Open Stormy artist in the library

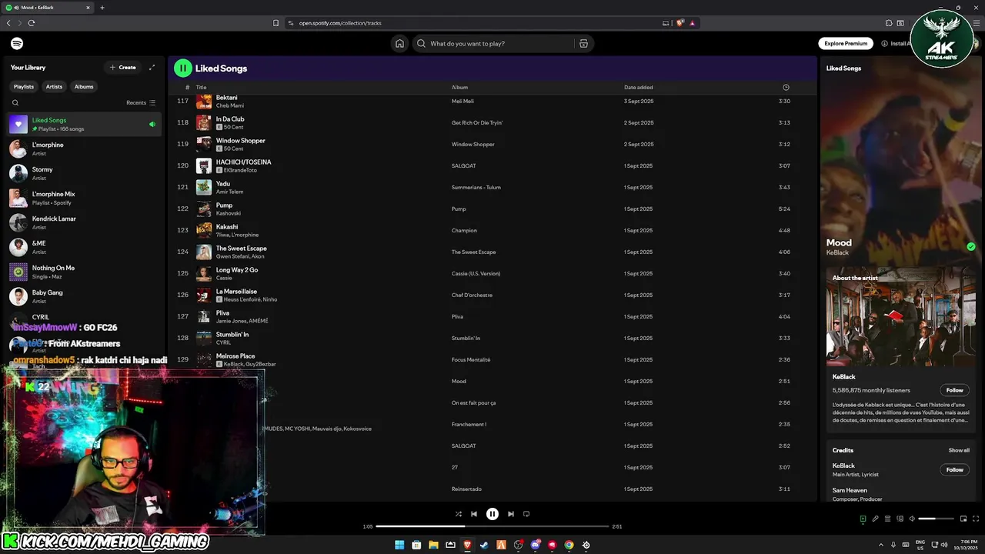pyautogui.click(x=85, y=173)
